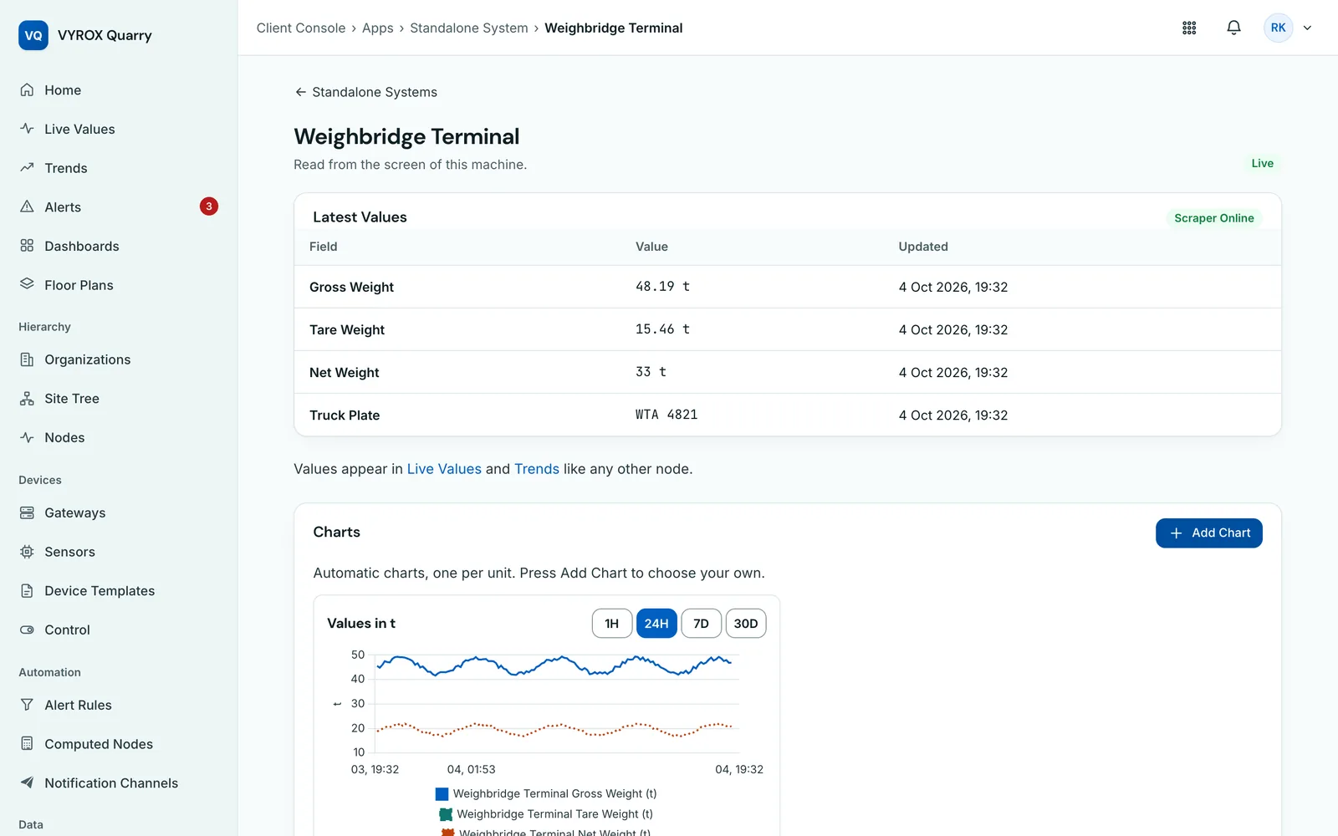Open Gateways devices page
1338x836 pixels.
[x=74, y=513]
